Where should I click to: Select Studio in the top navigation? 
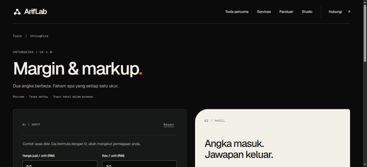coord(307,12)
